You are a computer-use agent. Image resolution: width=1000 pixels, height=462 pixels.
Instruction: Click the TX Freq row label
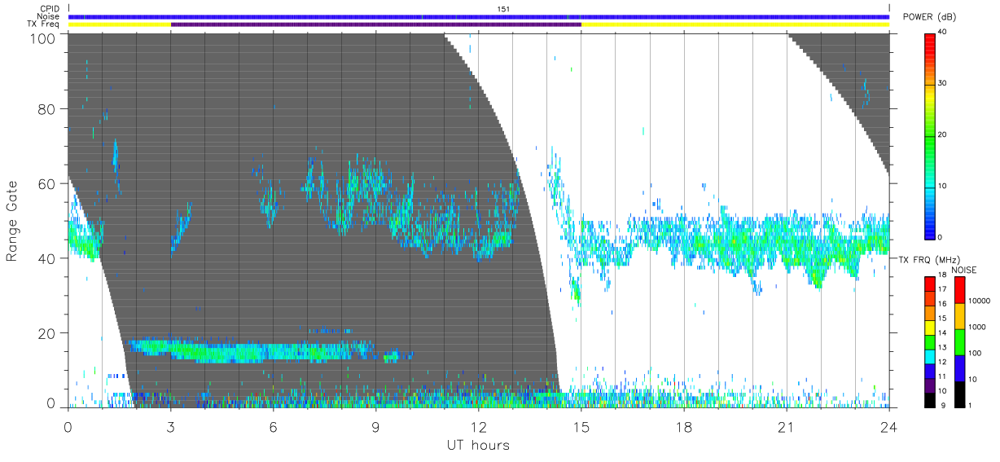[x=44, y=24]
